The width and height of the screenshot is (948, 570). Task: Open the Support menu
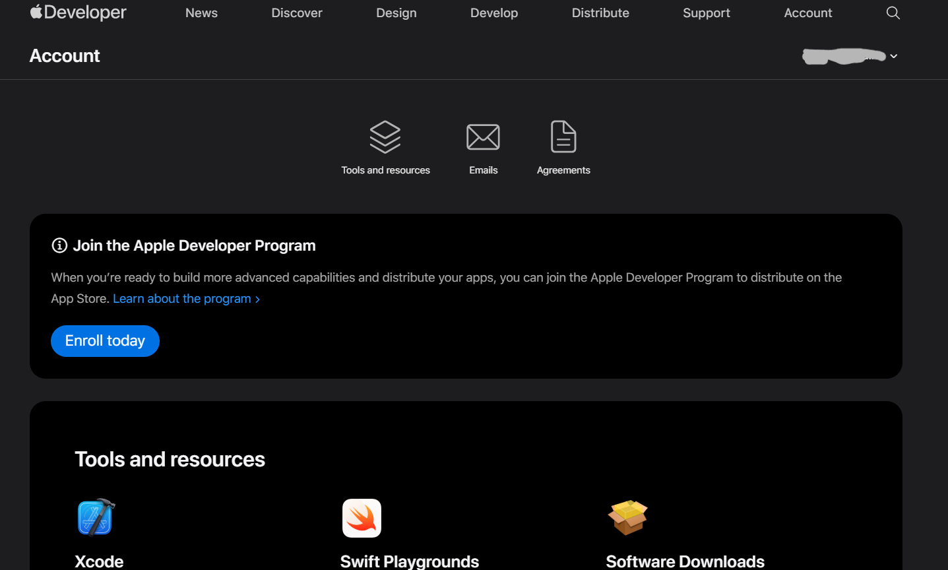[706, 13]
